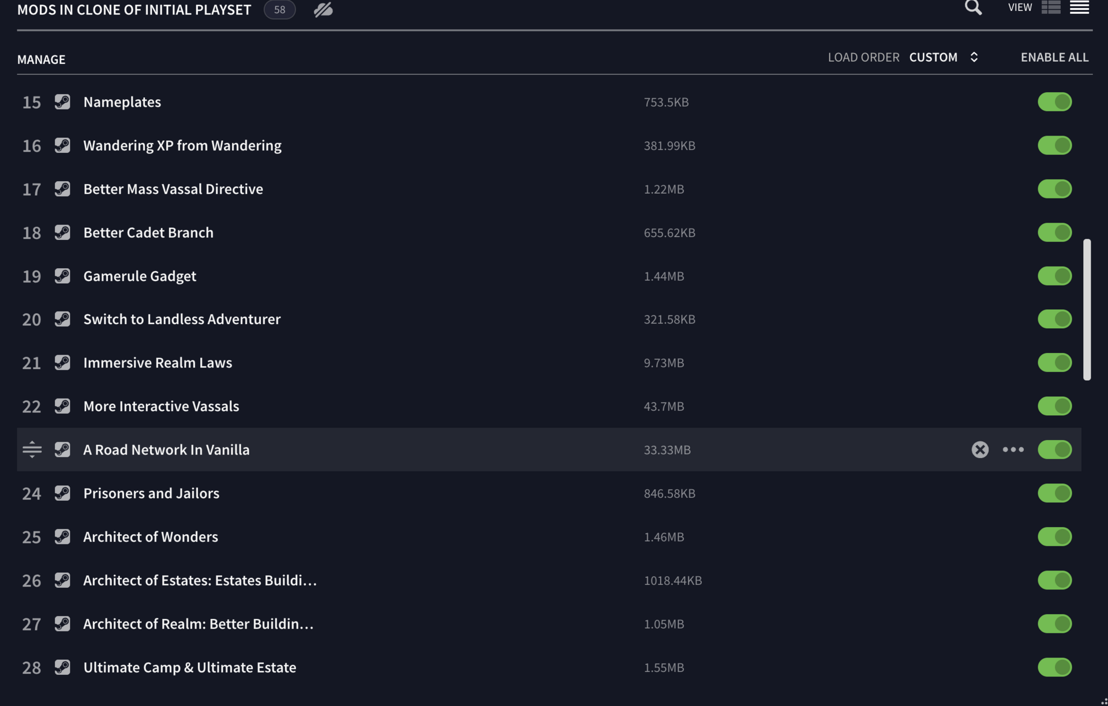The height and width of the screenshot is (706, 1108).
Task: Select Immersive Realm Laws mod name
Action: pos(158,362)
